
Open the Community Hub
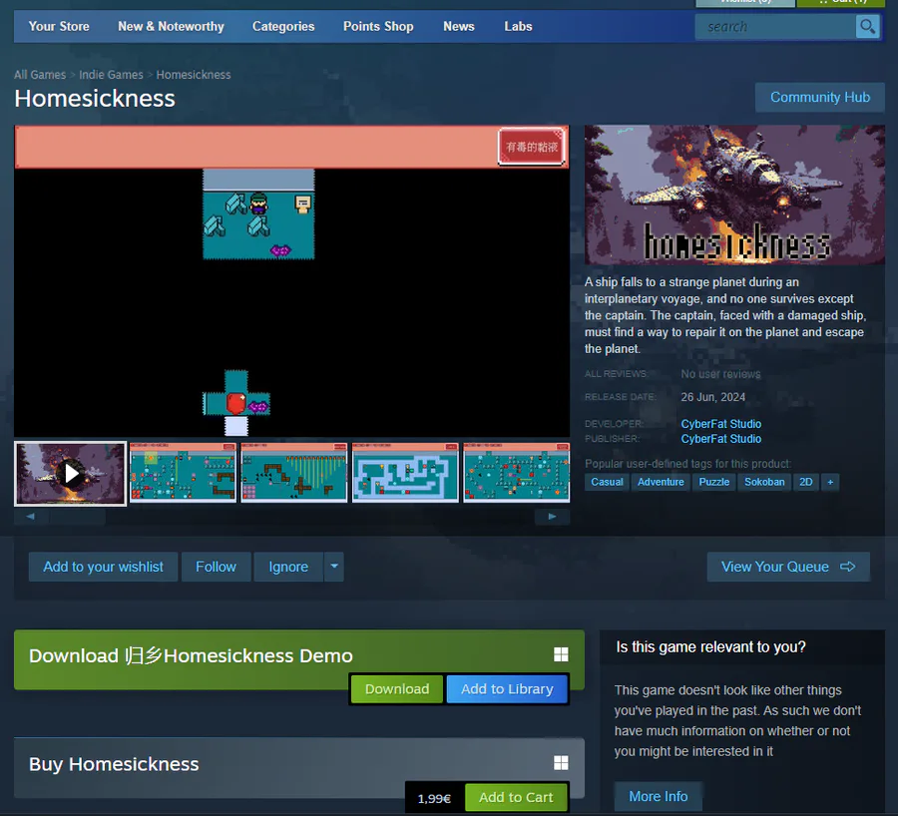pyautogui.click(x=820, y=98)
